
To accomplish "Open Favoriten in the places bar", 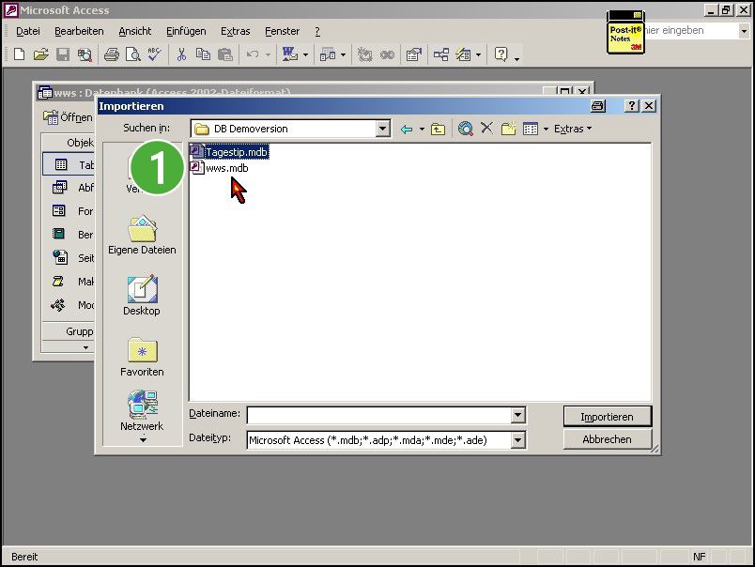I will click(x=142, y=357).
